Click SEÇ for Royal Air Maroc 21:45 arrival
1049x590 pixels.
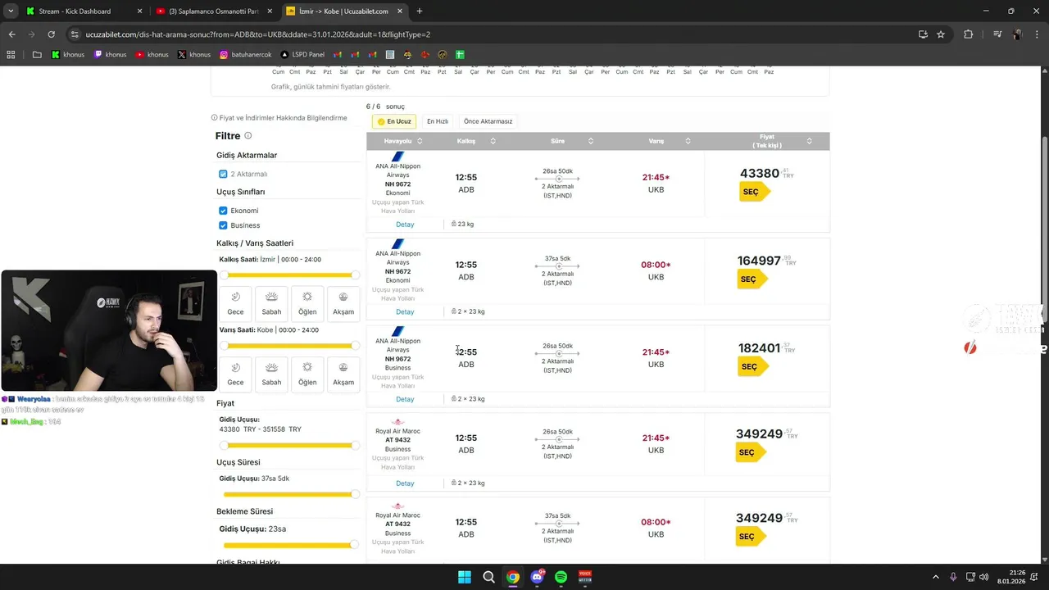point(750,452)
